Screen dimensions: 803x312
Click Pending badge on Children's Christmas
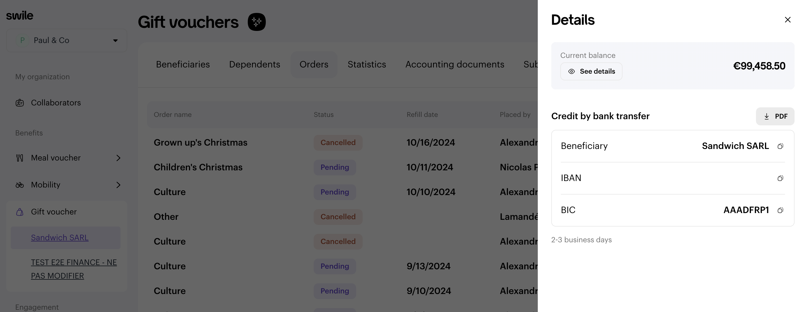334,167
